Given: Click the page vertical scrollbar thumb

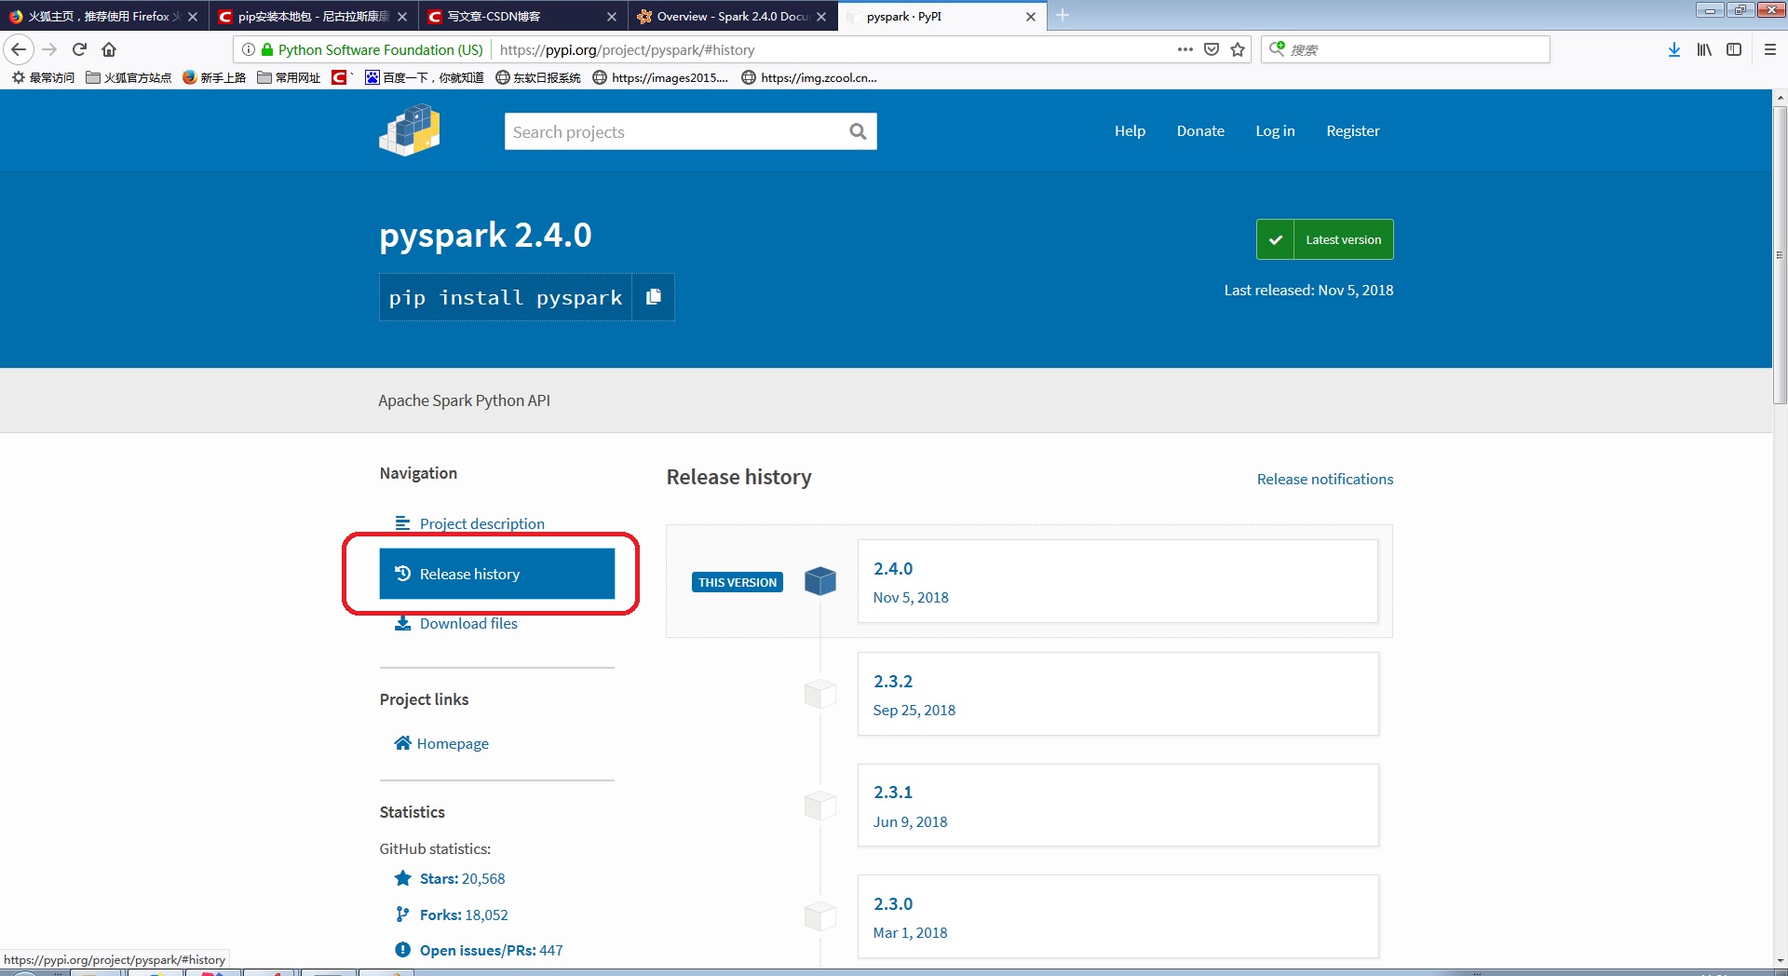Looking at the screenshot, I should pyautogui.click(x=1780, y=254).
